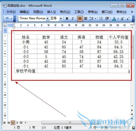Screen dimensions: 136x131
Task: Open the 编辑(E) menu
Action: pyautogui.click(x=24, y=12)
